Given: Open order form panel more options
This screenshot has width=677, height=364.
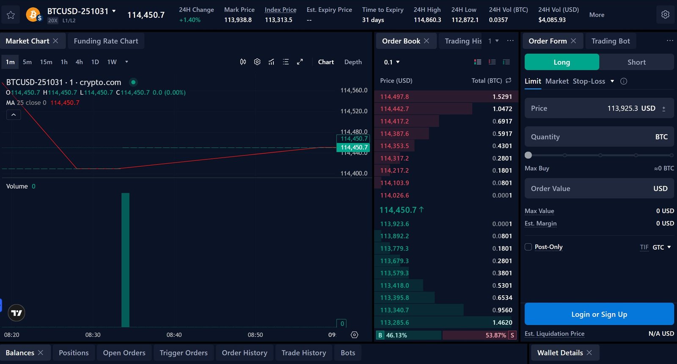Looking at the screenshot, I should click(670, 41).
